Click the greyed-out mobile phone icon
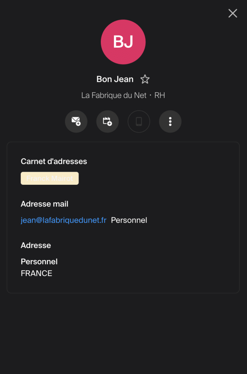This screenshot has height=374, width=247. (139, 121)
